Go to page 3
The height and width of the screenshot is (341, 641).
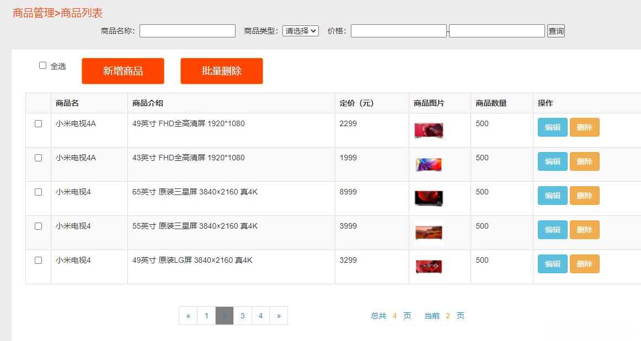242,316
